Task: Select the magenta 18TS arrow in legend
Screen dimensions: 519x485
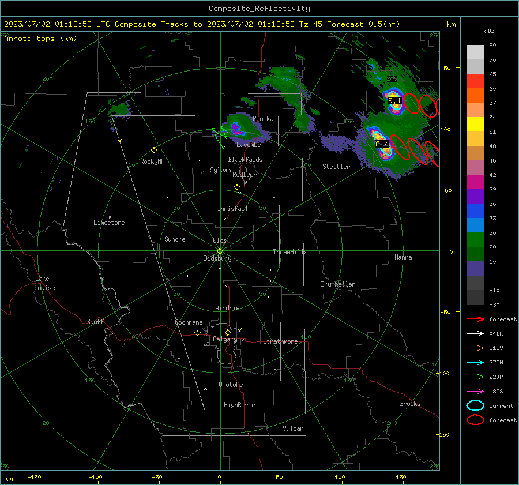Action: tap(475, 392)
